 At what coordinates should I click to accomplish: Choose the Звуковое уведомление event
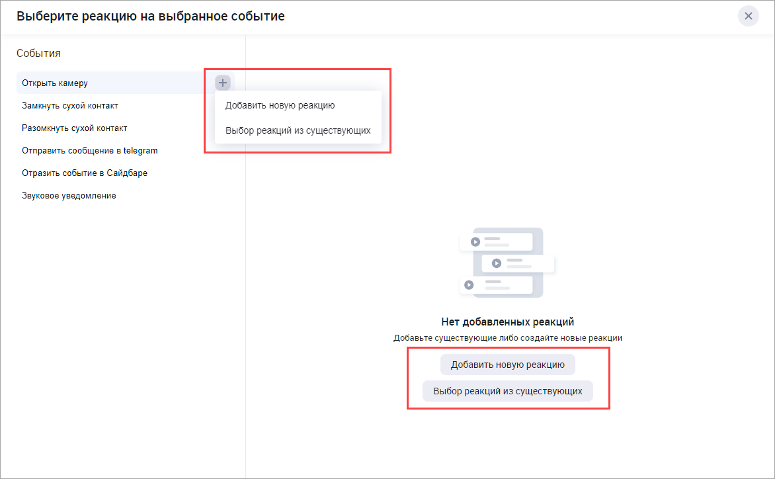(69, 196)
